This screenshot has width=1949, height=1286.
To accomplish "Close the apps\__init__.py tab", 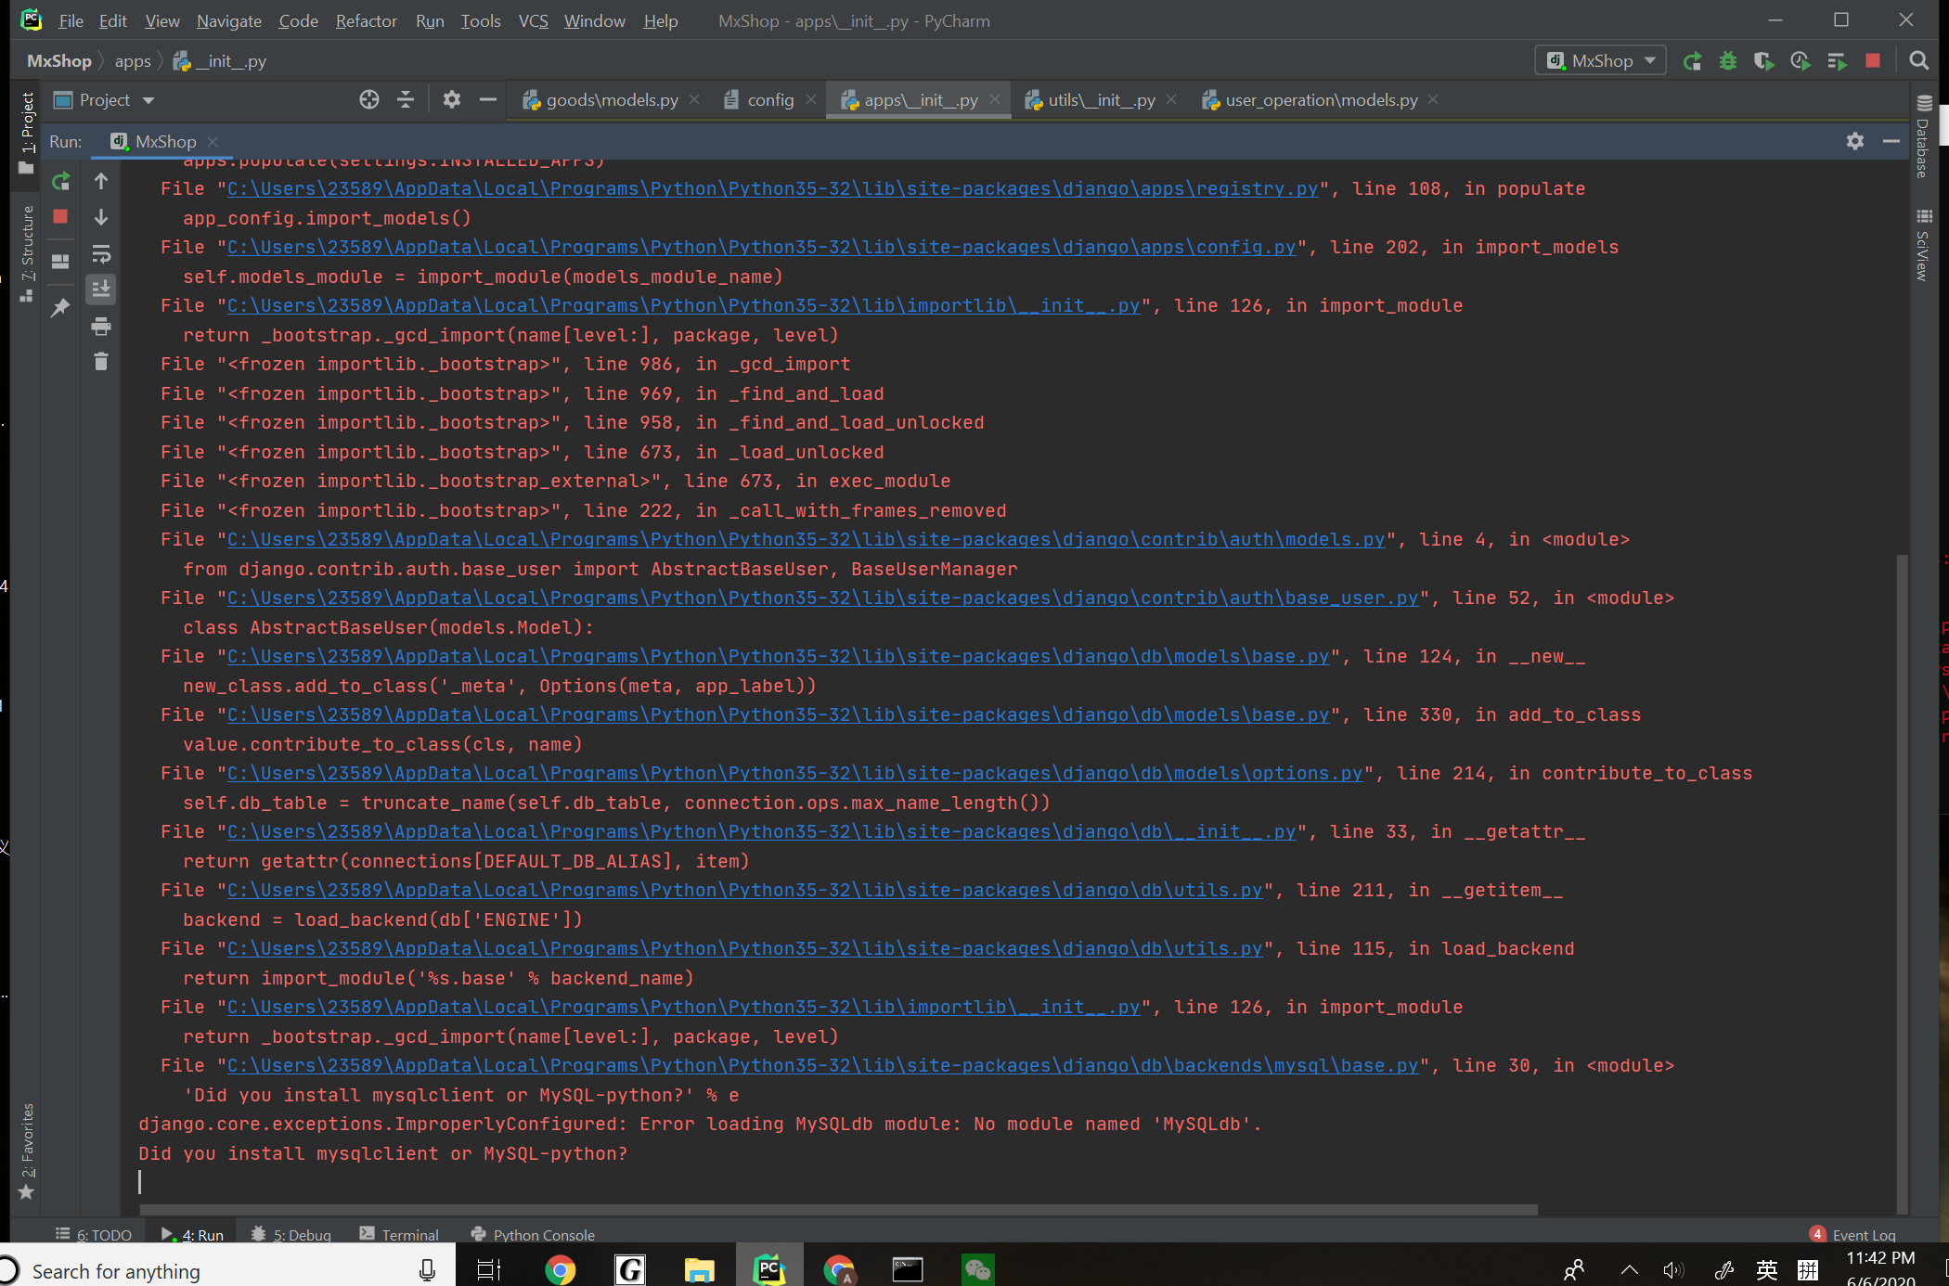I will [995, 99].
